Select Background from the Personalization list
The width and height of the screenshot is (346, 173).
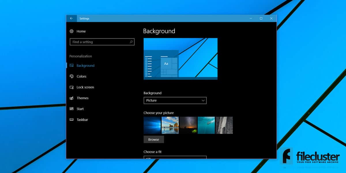(86, 65)
